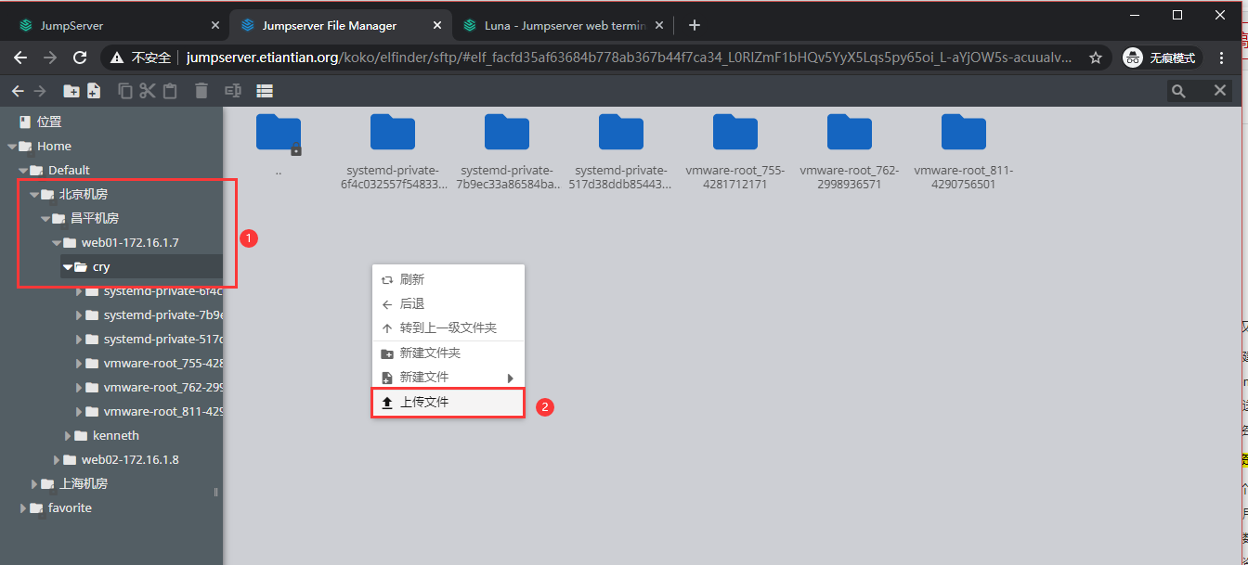Open the Chrome three-dot menu
This screenshot has height=565, width=1248.
pos(1222,58)
